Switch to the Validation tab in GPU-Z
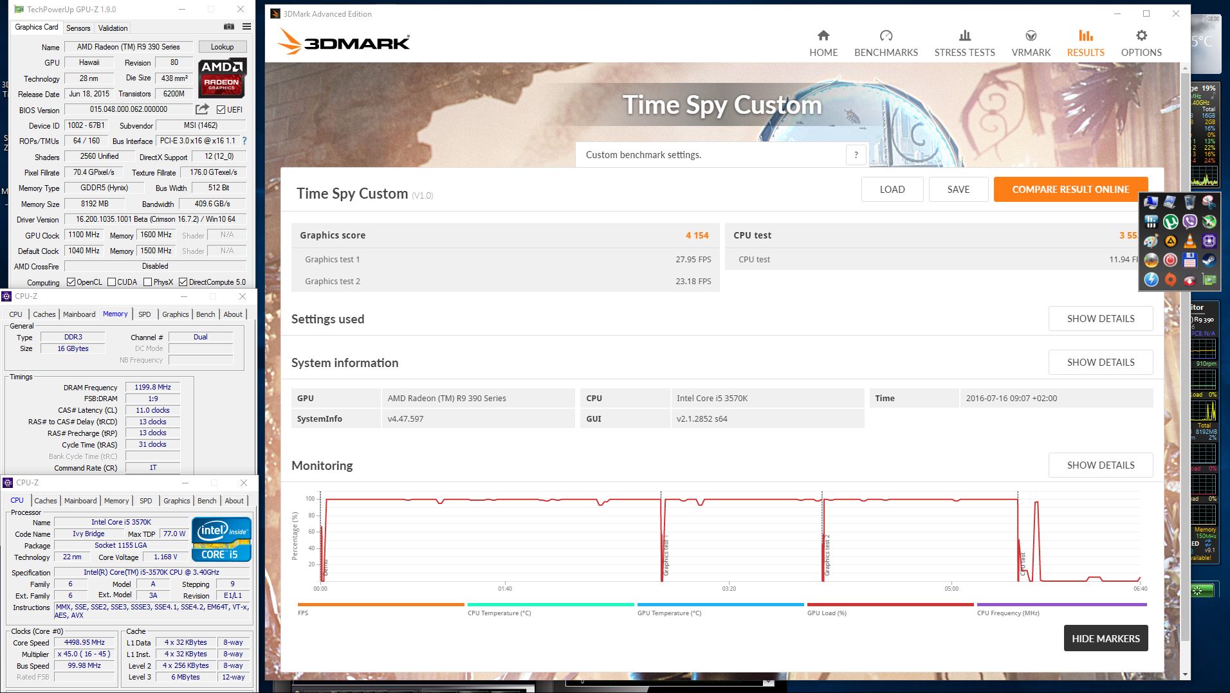Viewport: 1230px width, 693px height. click(x=113, y=28)
